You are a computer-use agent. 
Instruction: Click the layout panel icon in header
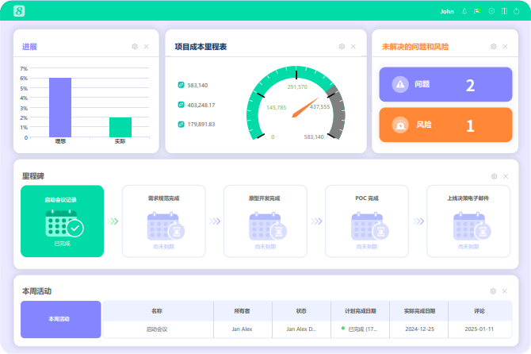click(503, 11)
